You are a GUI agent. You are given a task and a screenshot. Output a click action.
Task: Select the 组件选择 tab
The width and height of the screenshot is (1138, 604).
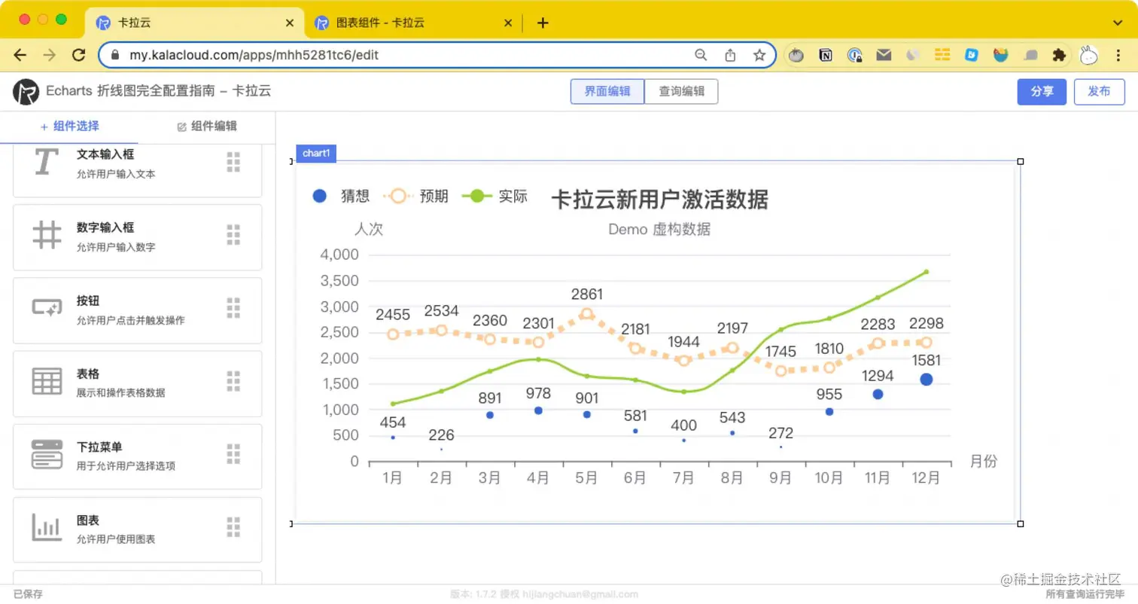pyautogui.click(x=69, y=127)
